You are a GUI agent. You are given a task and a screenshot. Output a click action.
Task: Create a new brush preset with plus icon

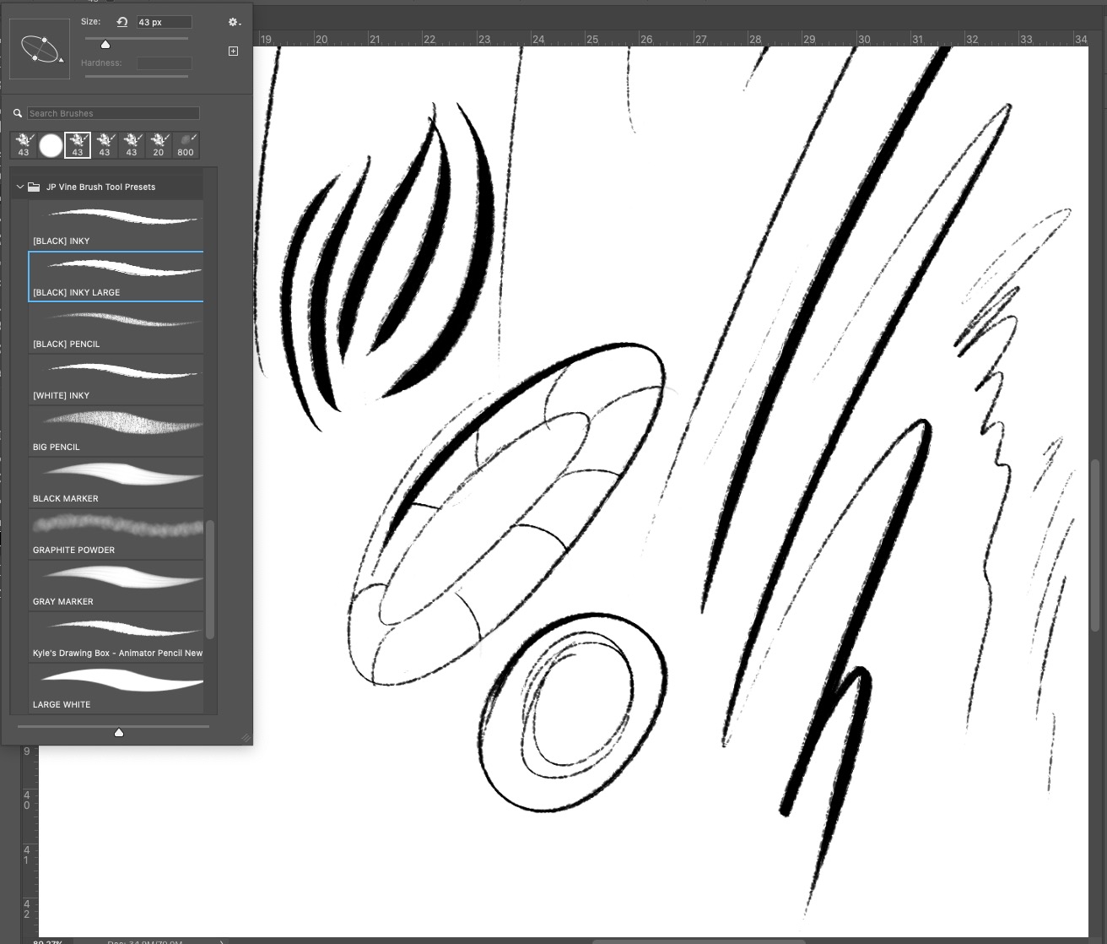234,52
